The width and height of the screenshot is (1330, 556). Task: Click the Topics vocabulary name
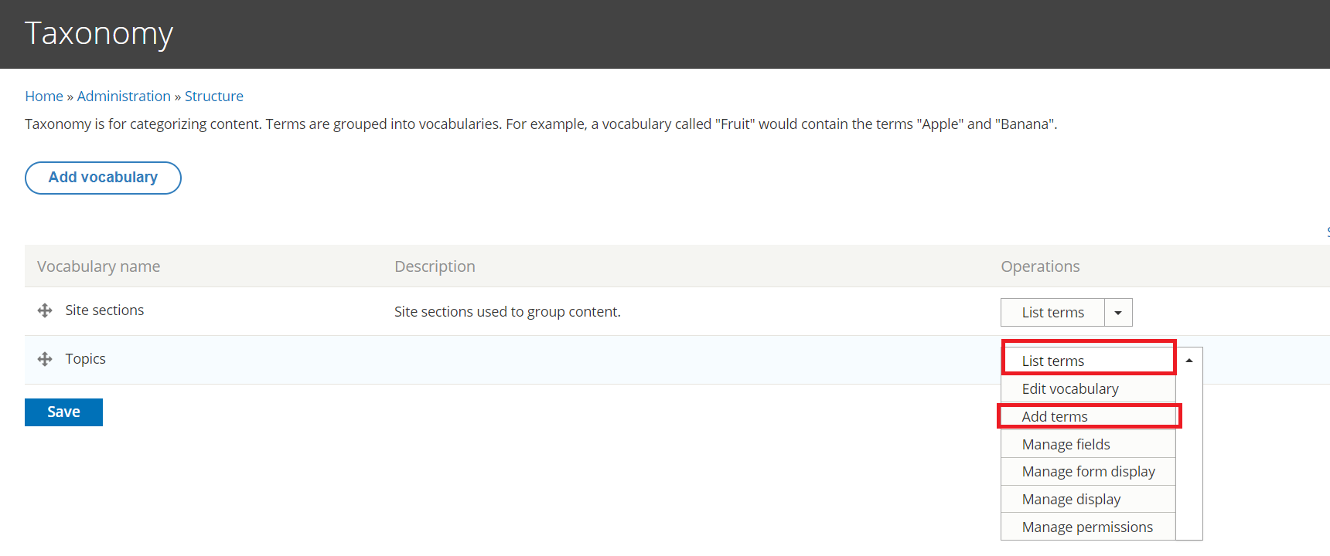[85, 359]
